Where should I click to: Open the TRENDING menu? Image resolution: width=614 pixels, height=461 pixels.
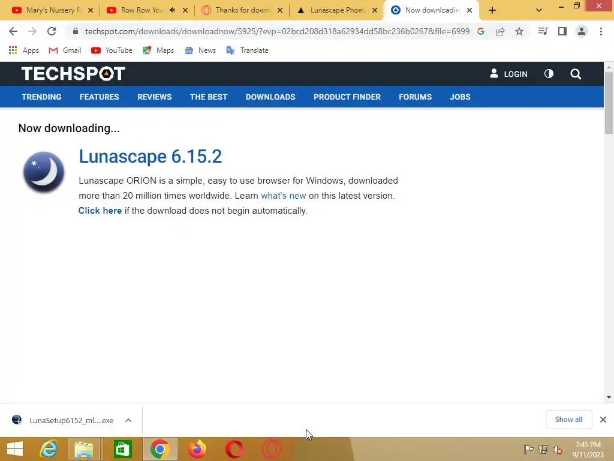pos(41,97)
